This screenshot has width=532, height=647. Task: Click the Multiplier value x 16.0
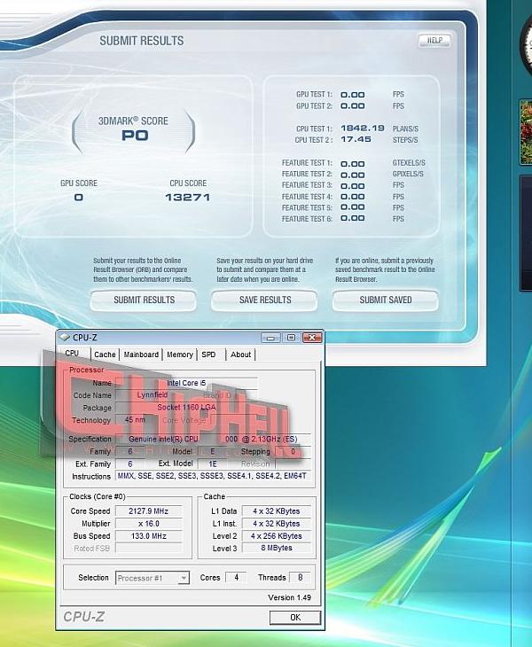pos(149,524)
